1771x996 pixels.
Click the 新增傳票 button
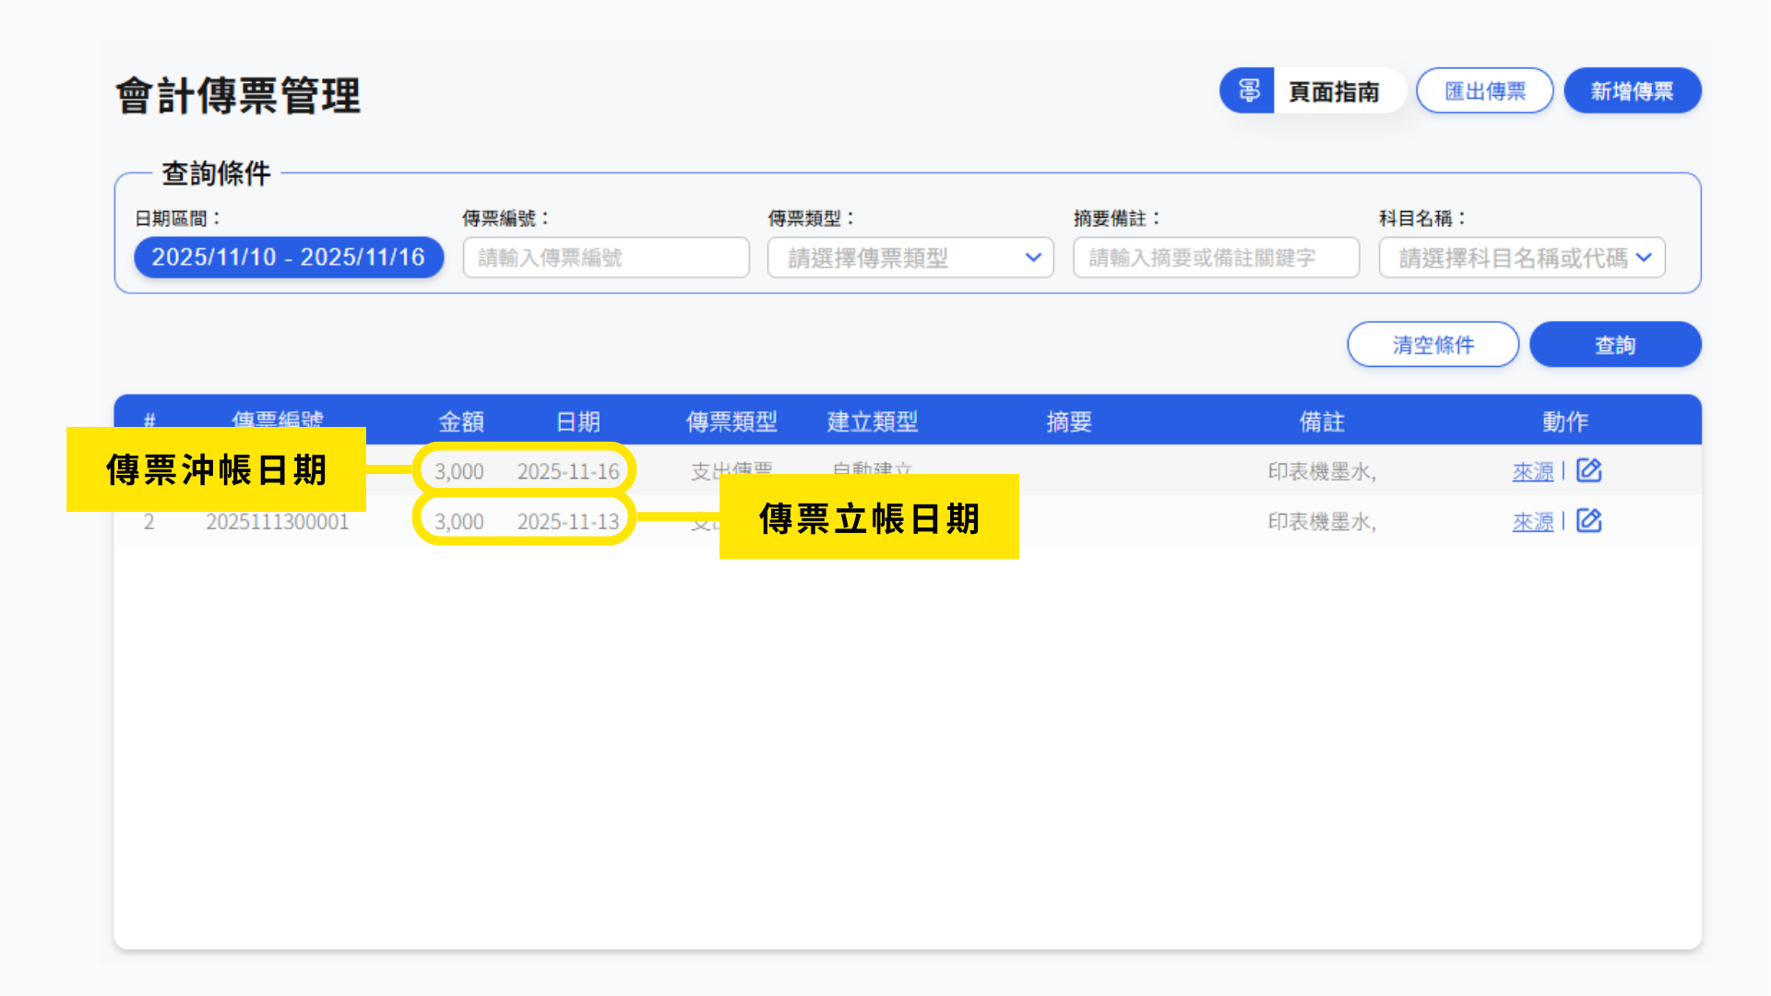(1632, 90)
